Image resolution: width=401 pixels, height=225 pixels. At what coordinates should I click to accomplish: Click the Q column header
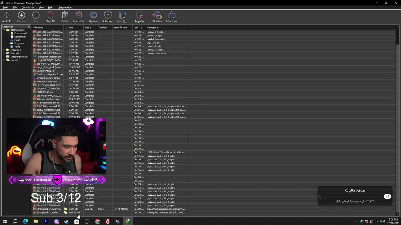tap(66, 27)
